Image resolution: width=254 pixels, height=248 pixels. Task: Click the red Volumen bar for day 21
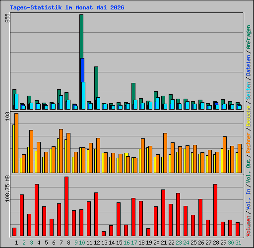[x=163, y=213]
